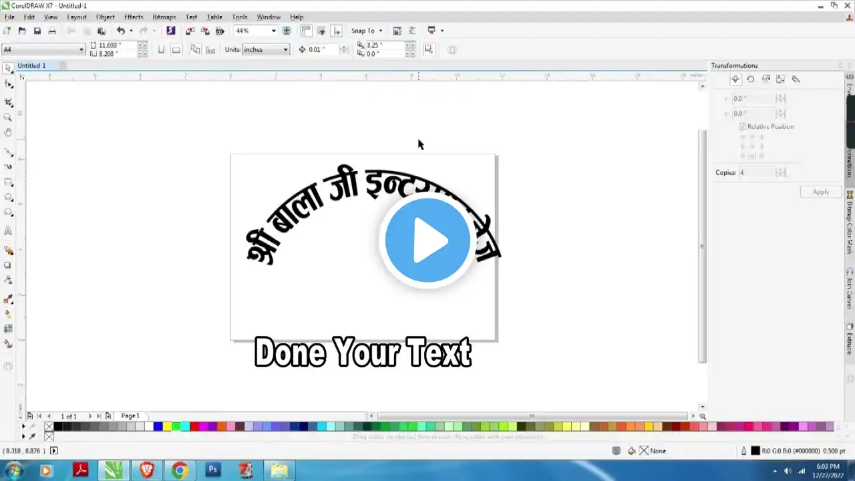Open the Bitmaps menu
855x481 pixels.
tap(164, 17)
